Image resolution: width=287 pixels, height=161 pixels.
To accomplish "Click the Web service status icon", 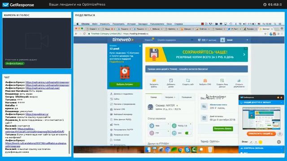I will [152, 126].
